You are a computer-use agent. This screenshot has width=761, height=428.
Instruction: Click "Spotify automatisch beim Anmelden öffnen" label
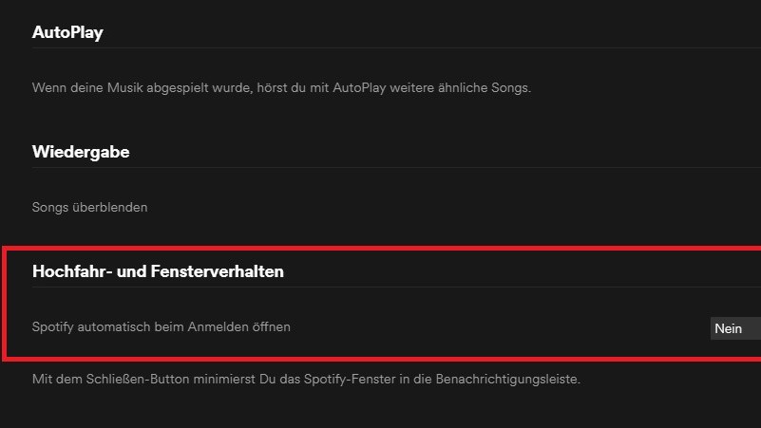tap(161, 326)
